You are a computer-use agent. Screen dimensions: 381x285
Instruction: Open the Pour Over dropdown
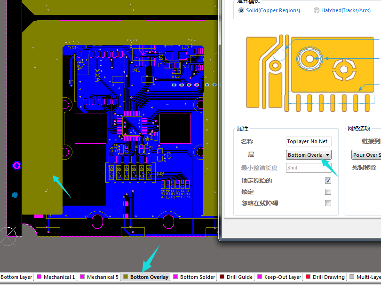tap(366, 155)
